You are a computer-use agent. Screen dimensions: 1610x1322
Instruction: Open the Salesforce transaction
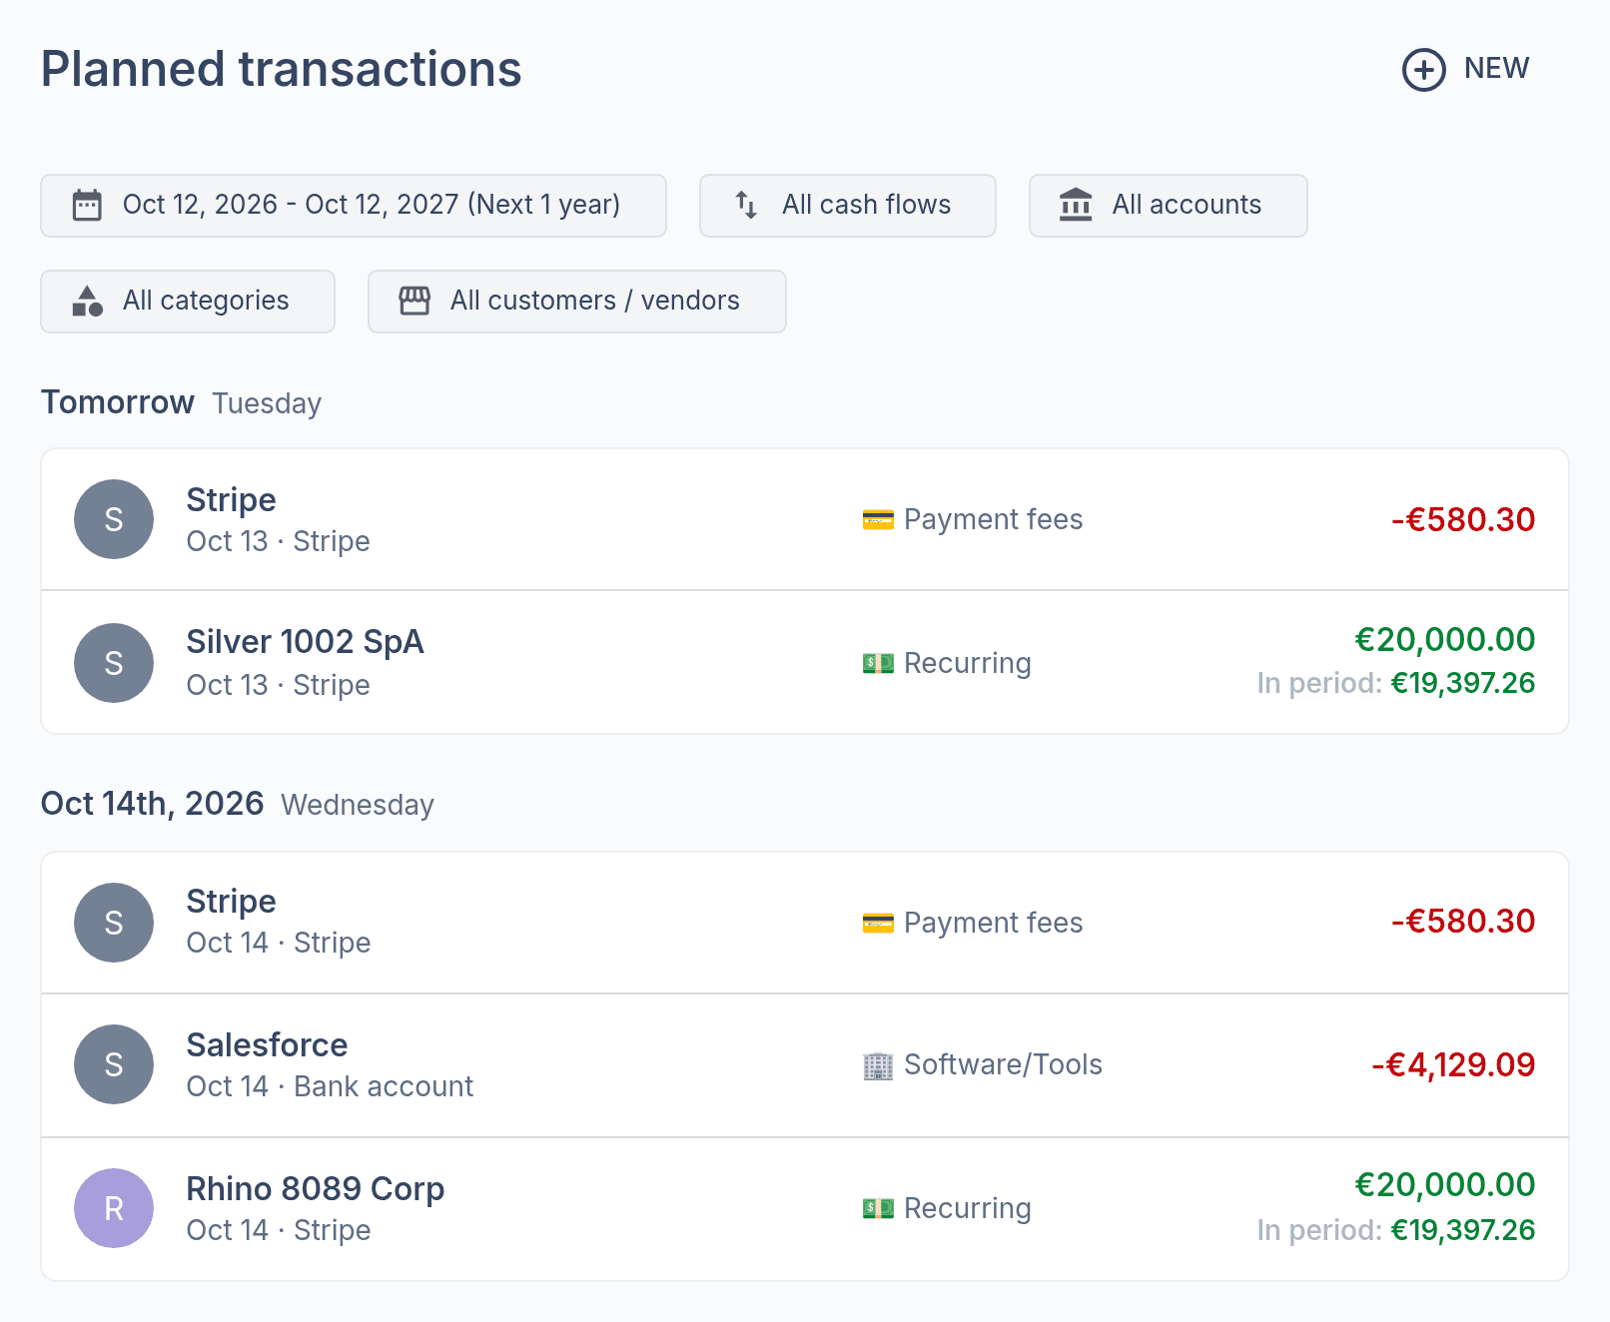point(805,1065)
